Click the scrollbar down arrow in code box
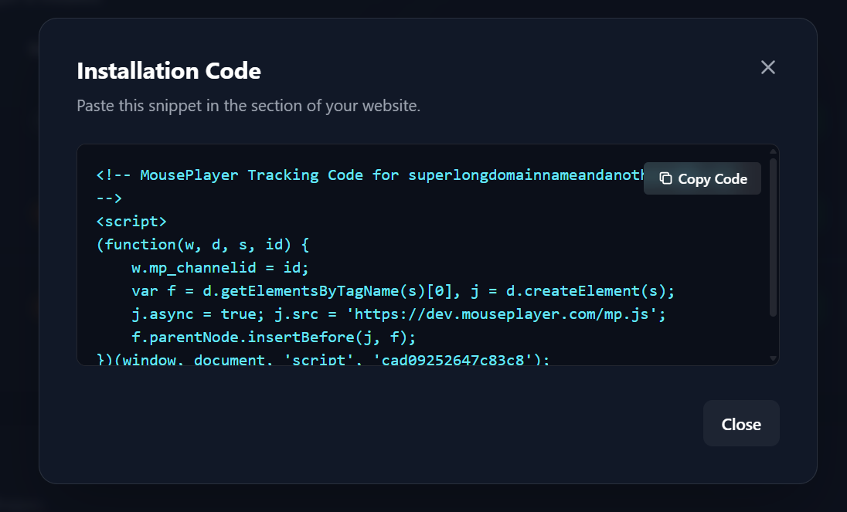This screenshot has height=512, width=847. point(773,358)
